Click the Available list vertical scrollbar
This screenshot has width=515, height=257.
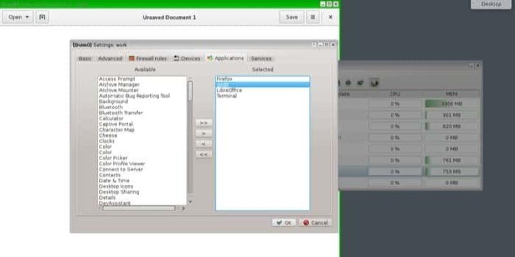[190, 91]
